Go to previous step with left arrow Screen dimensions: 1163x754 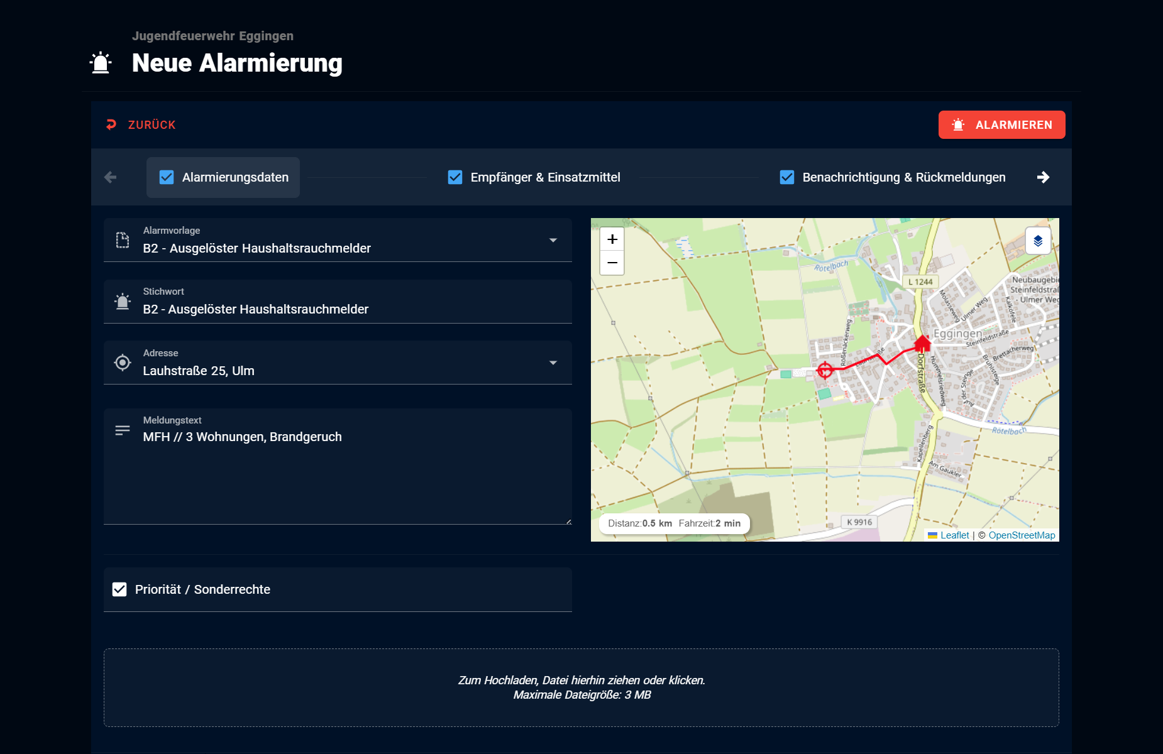click(x=111, y=177)
